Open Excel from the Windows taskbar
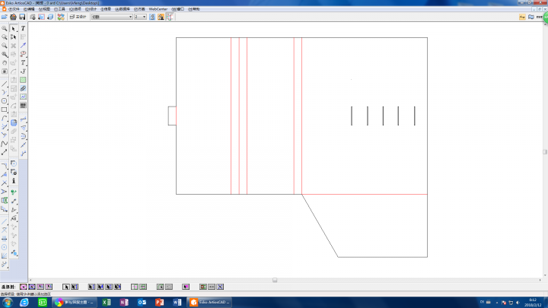This screenshot has height=308, width=548. 107,302
